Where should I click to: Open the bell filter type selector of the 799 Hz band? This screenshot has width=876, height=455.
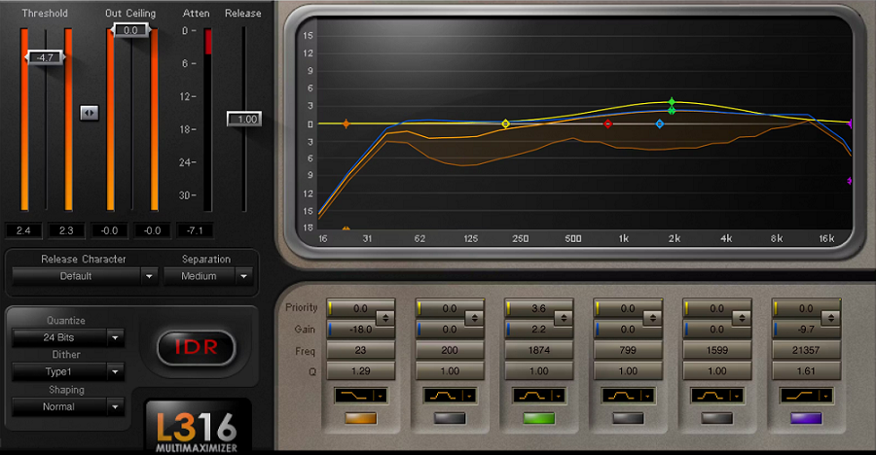tap(628, 396)
